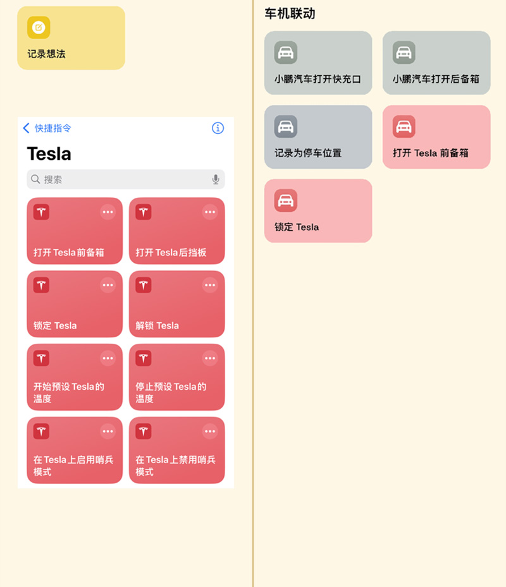The image size is (506, 587).
Task: Click the 记录想法 note icon
Action: [x=39, y=27]
